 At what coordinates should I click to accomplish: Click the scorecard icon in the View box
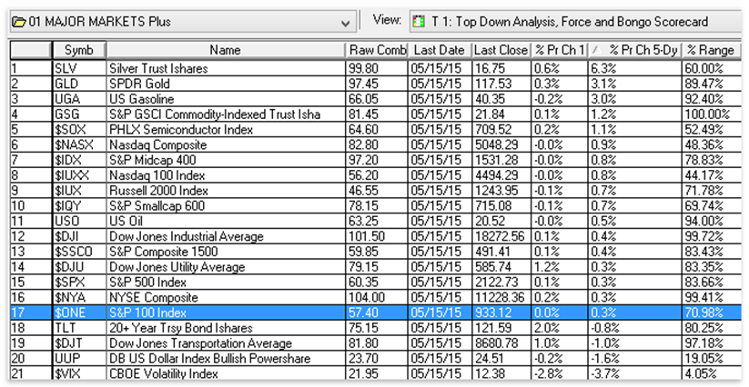click(419, 22)
